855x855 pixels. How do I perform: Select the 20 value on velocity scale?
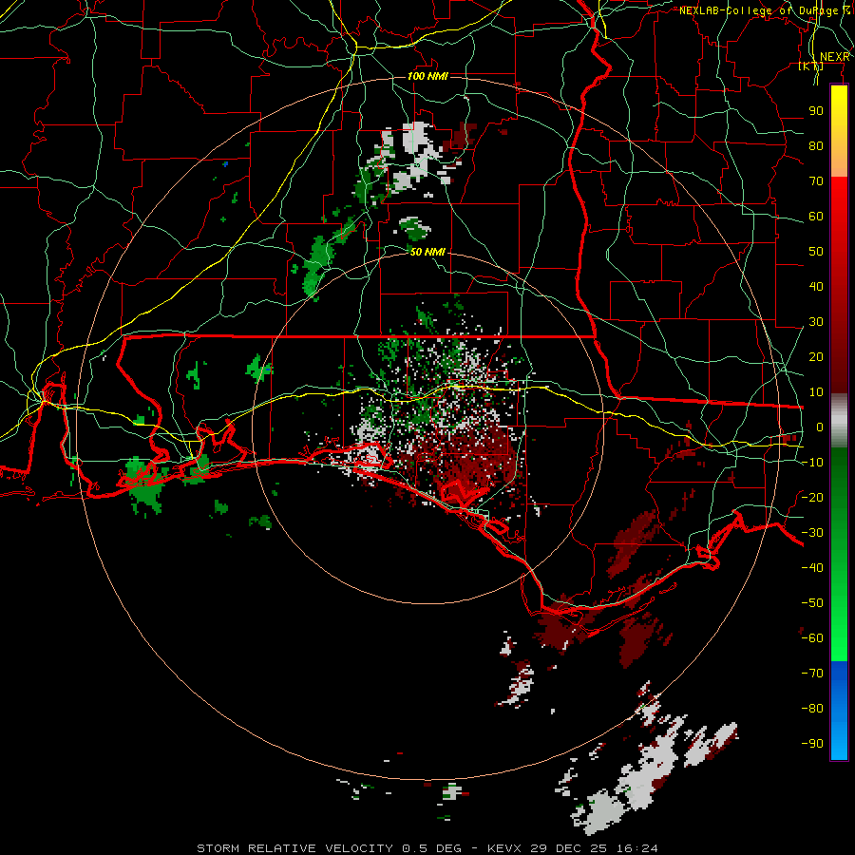(x=816, y=356)
